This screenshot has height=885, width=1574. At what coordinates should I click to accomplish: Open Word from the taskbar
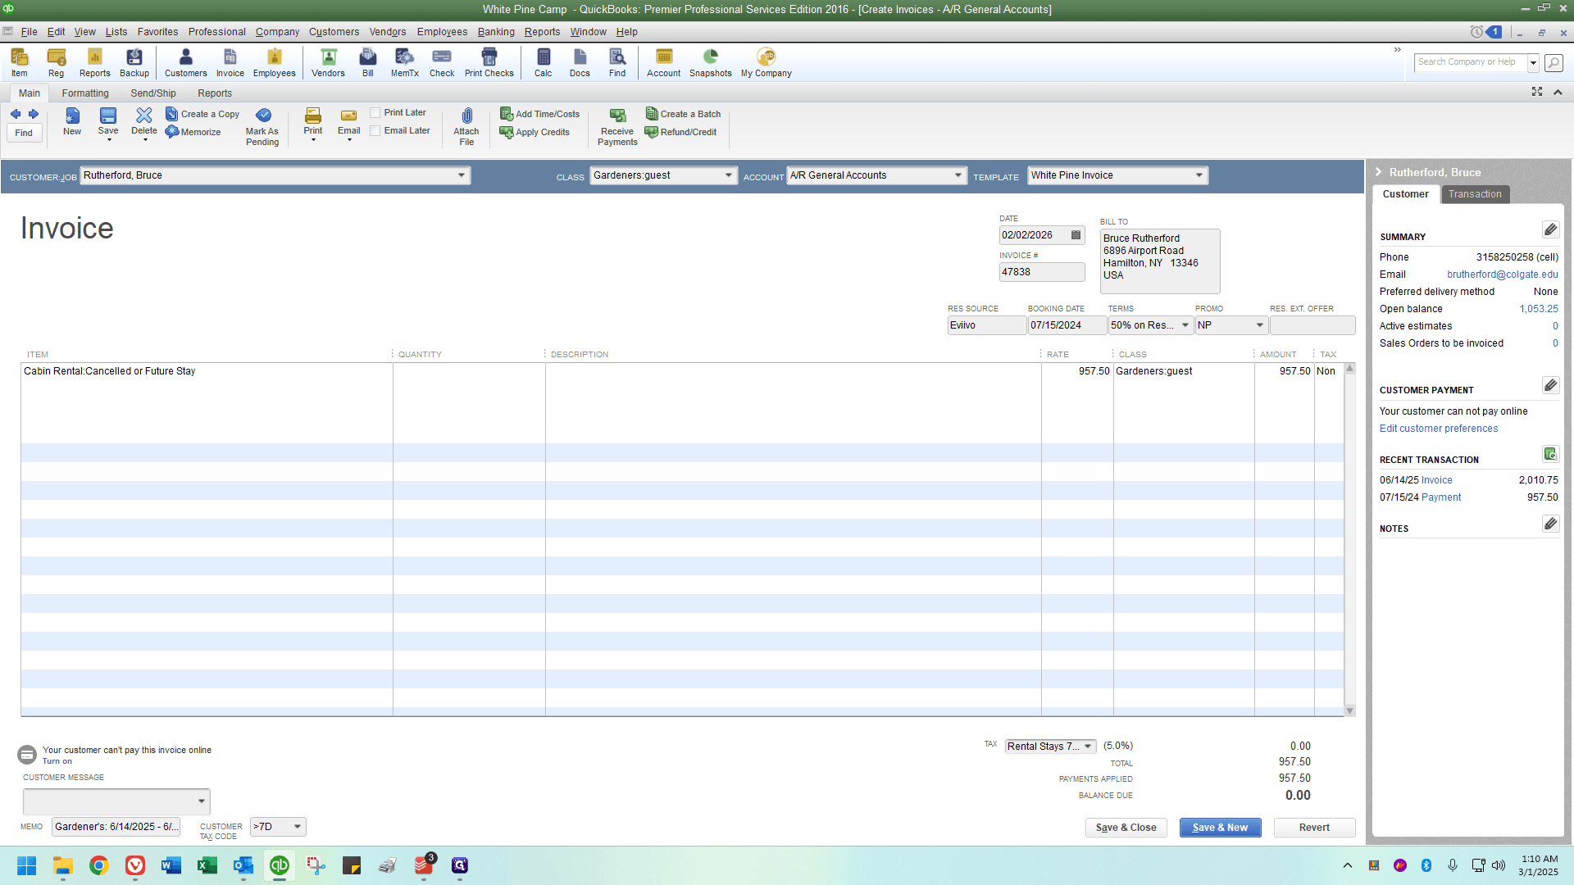click(171, 865)
